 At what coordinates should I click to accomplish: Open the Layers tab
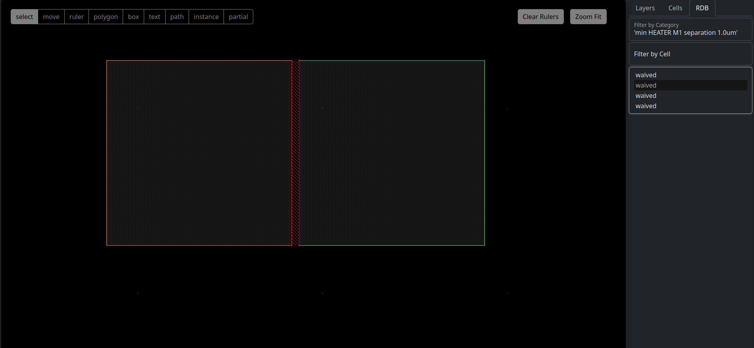pos(645,8)
